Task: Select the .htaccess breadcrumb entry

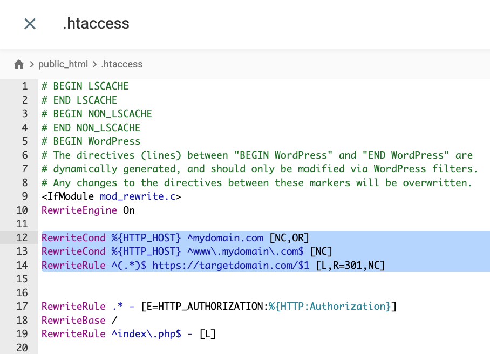Action: point(121,64)
